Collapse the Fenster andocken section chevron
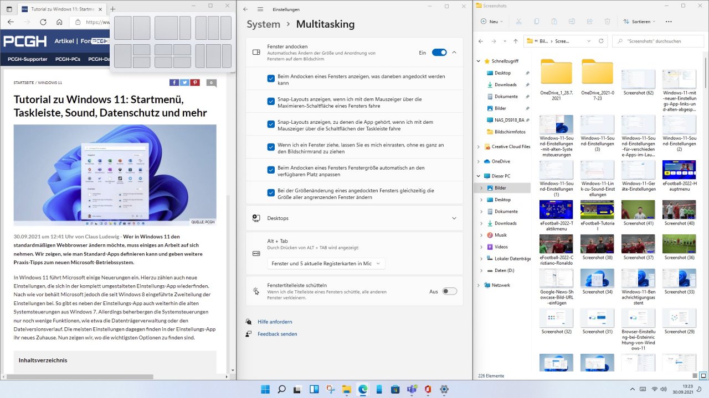 [x=454, y=52]
